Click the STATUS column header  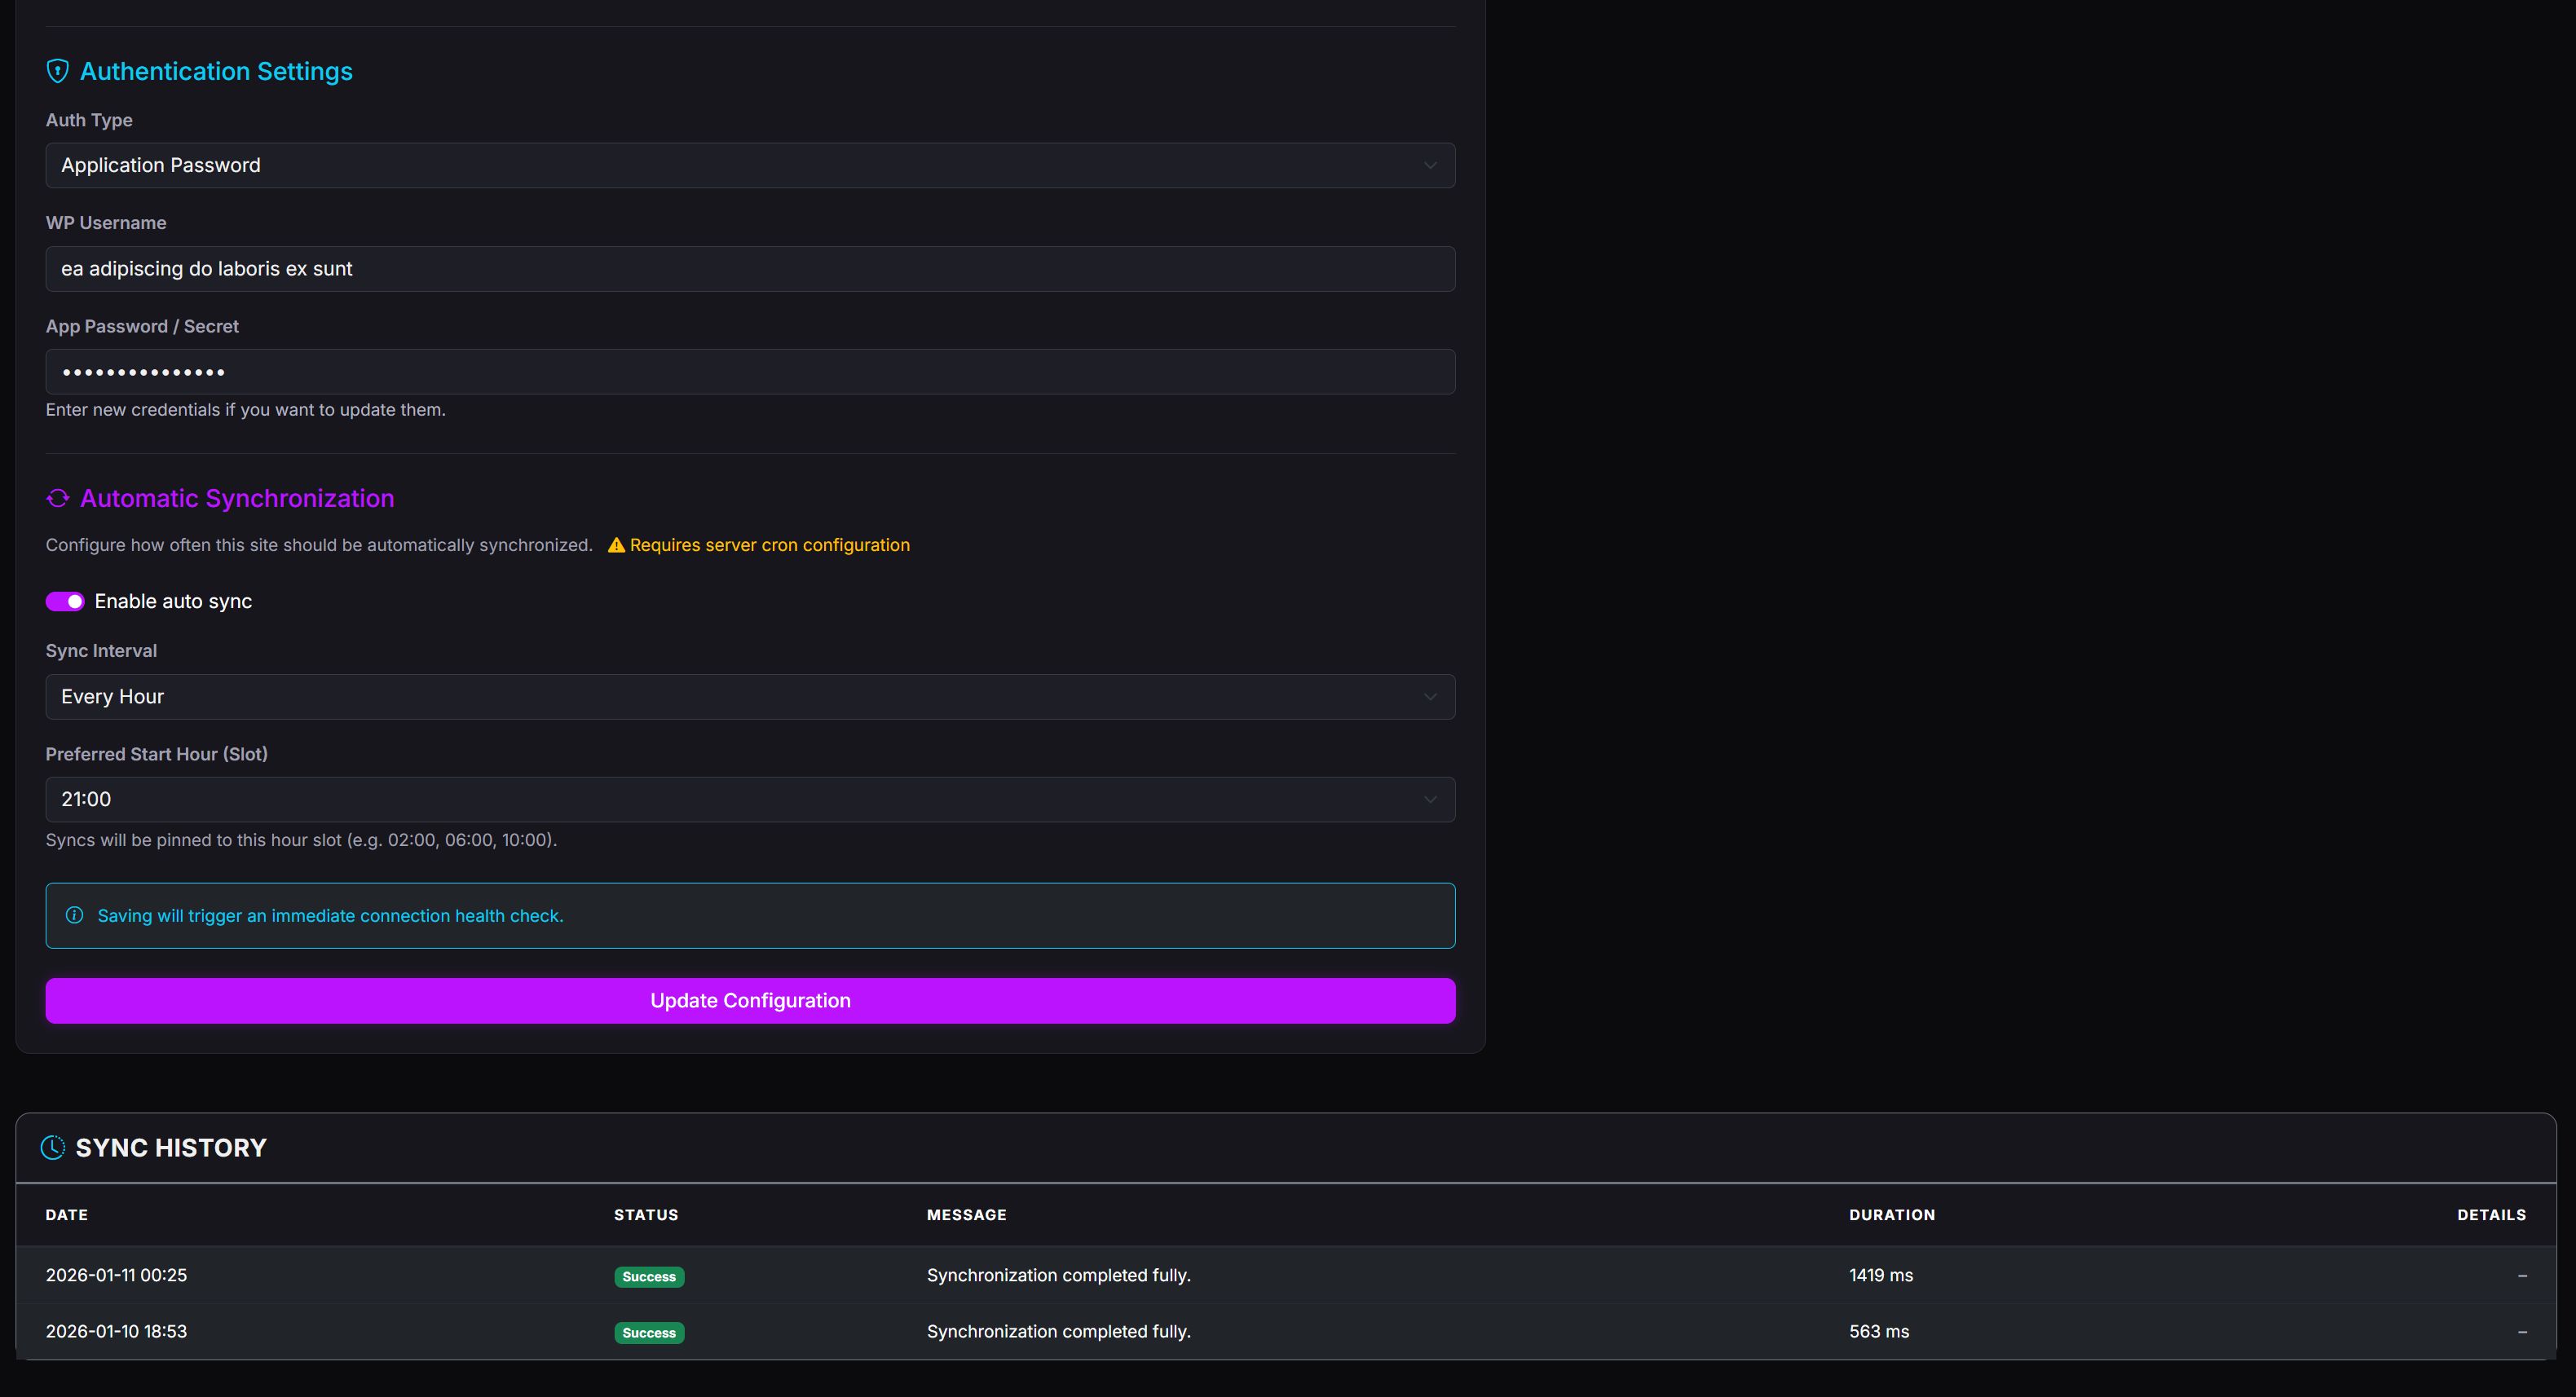tap(645, 1214)
